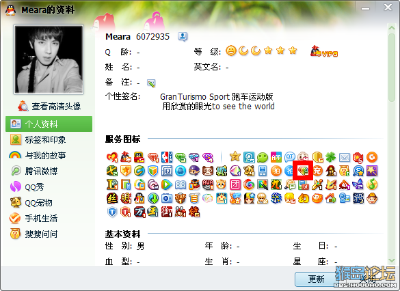Click the scrollbar down arrow

point(392,260)
